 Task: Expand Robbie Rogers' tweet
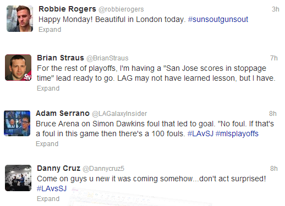[x=50, y=30]
